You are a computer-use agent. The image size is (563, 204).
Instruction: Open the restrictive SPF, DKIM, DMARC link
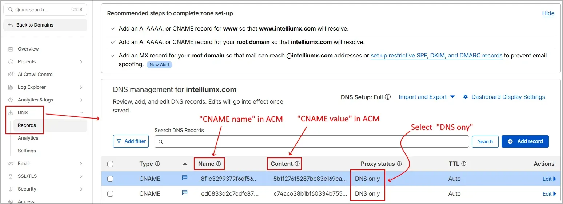[x=436, y=56]
